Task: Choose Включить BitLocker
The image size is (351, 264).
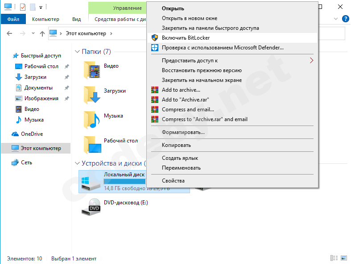Action: 232,38
